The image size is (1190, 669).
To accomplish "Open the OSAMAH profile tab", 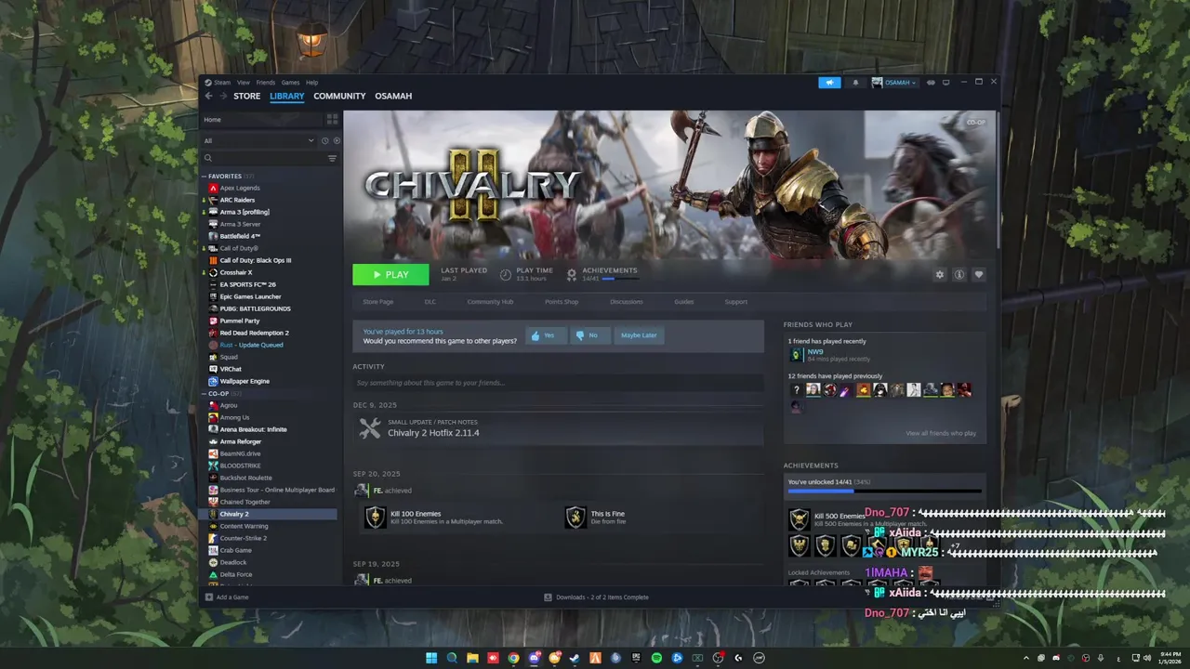I will click(x=393, y=96).
